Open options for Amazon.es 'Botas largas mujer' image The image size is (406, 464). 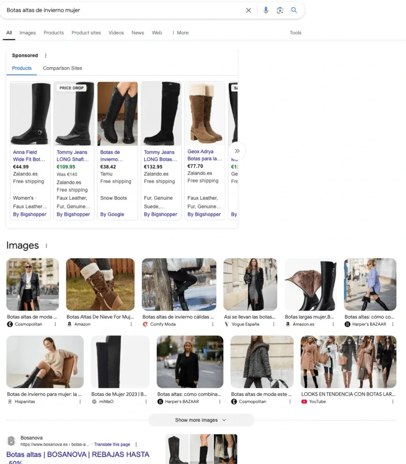tap(333, 324)
